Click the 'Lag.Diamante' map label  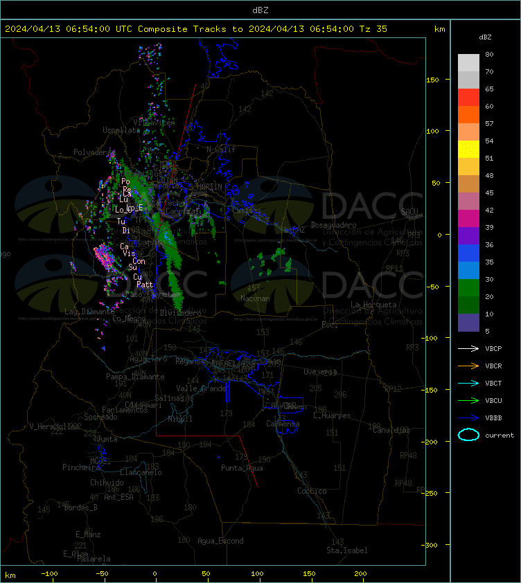point(89,312)
